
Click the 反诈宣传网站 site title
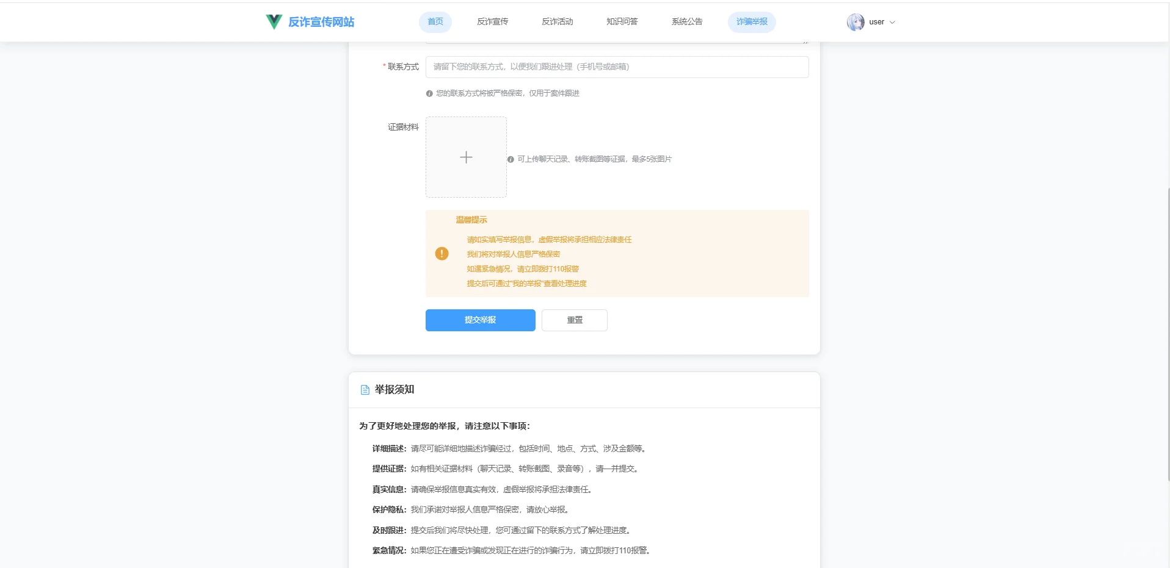322,21
